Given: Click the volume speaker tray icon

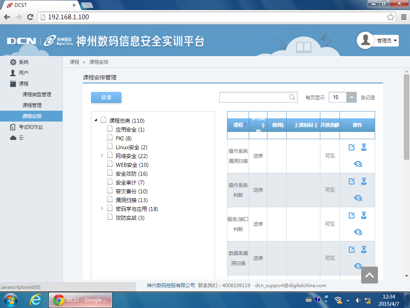Looking at the screenshot, I should pyautogui.click(x=358, y=300).
